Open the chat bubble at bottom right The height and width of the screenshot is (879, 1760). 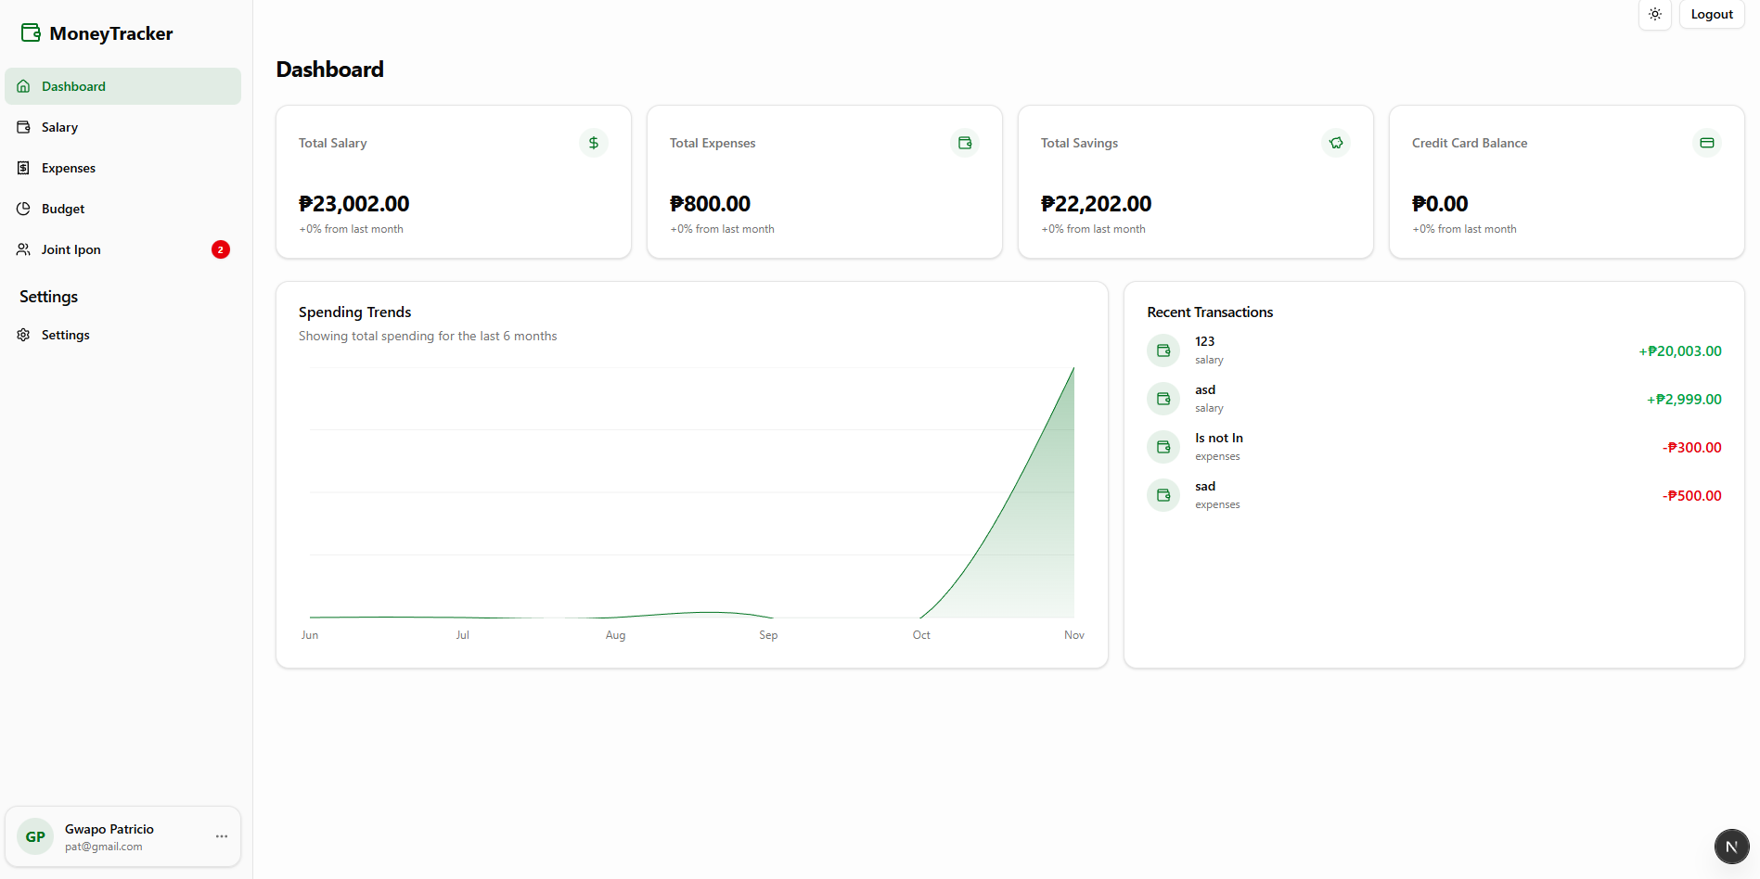[1730, 847]
